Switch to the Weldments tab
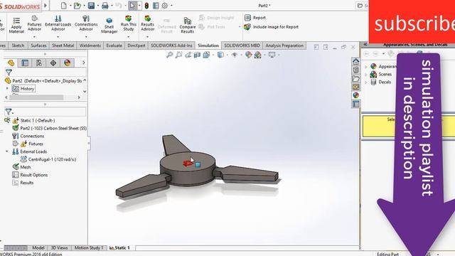Screen dimensions: 455x256 (x=90, y=46)
